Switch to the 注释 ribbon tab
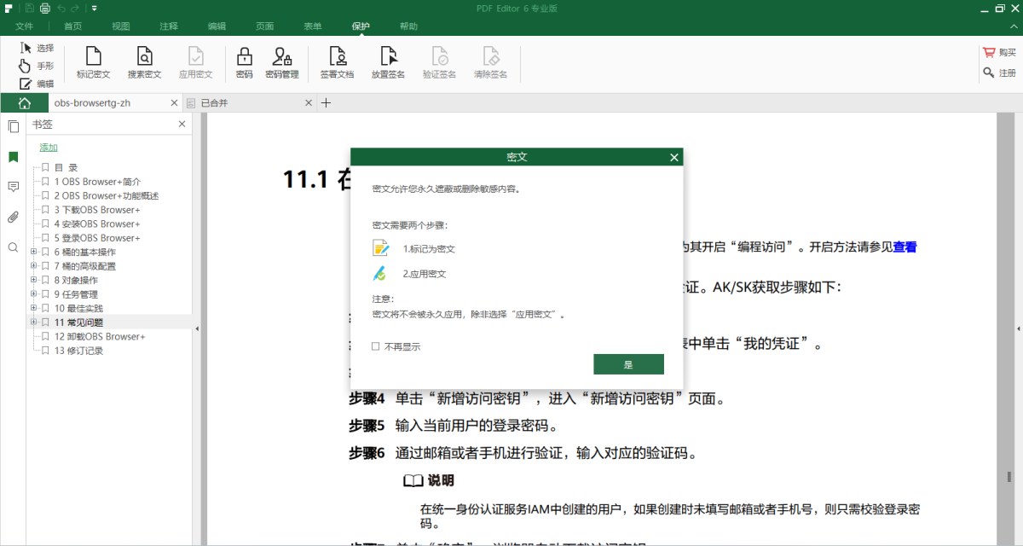The width and height of the screenshot is (1023, 546). click(168, 26)
